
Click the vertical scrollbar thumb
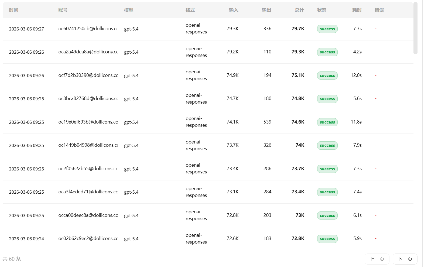point(415,28)
